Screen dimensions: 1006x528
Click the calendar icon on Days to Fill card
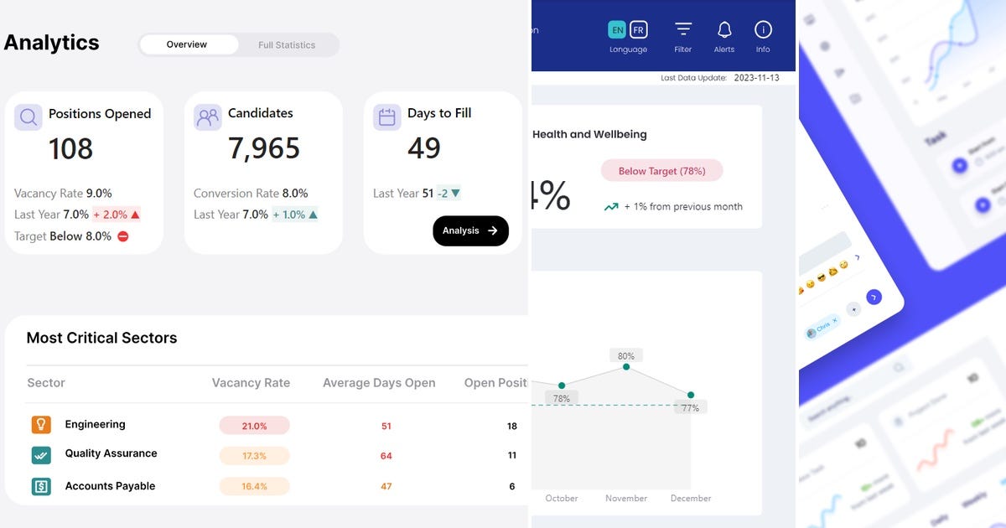coord(386,115)
